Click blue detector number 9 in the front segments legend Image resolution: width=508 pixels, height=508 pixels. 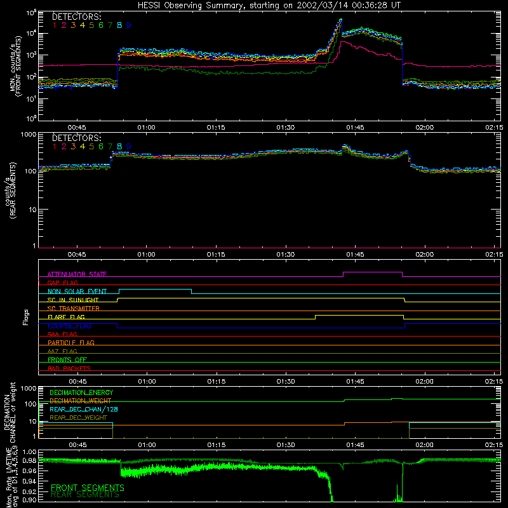click(x=129, y=25)
